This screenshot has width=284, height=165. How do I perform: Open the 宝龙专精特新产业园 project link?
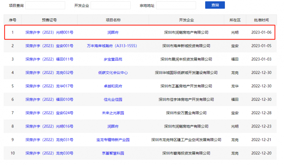click(113, 140)
